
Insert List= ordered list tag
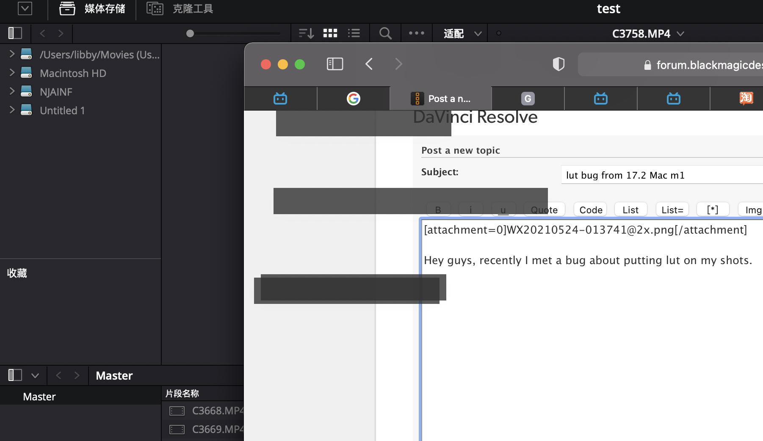click(x=672, y=210)
